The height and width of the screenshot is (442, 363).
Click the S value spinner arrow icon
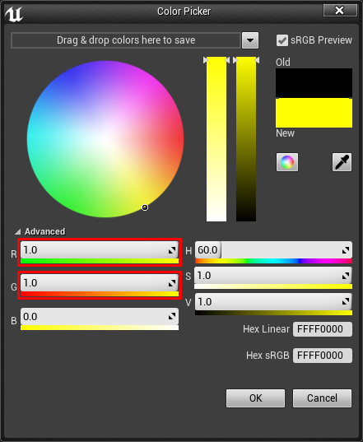click(346, 276)
